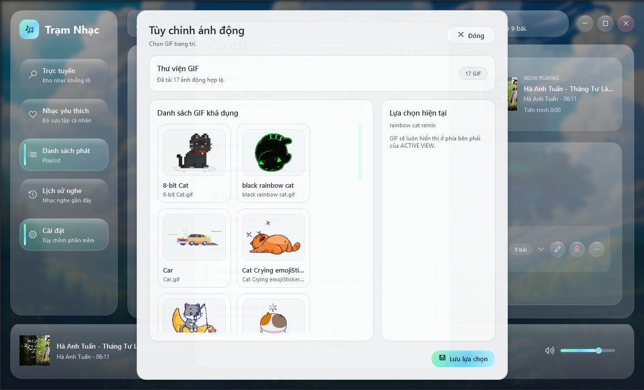Image resolution: width=644 pixels, height=390 pixels.
Task: Choose the Car GIF thumbnail
Action: [194, 248]
